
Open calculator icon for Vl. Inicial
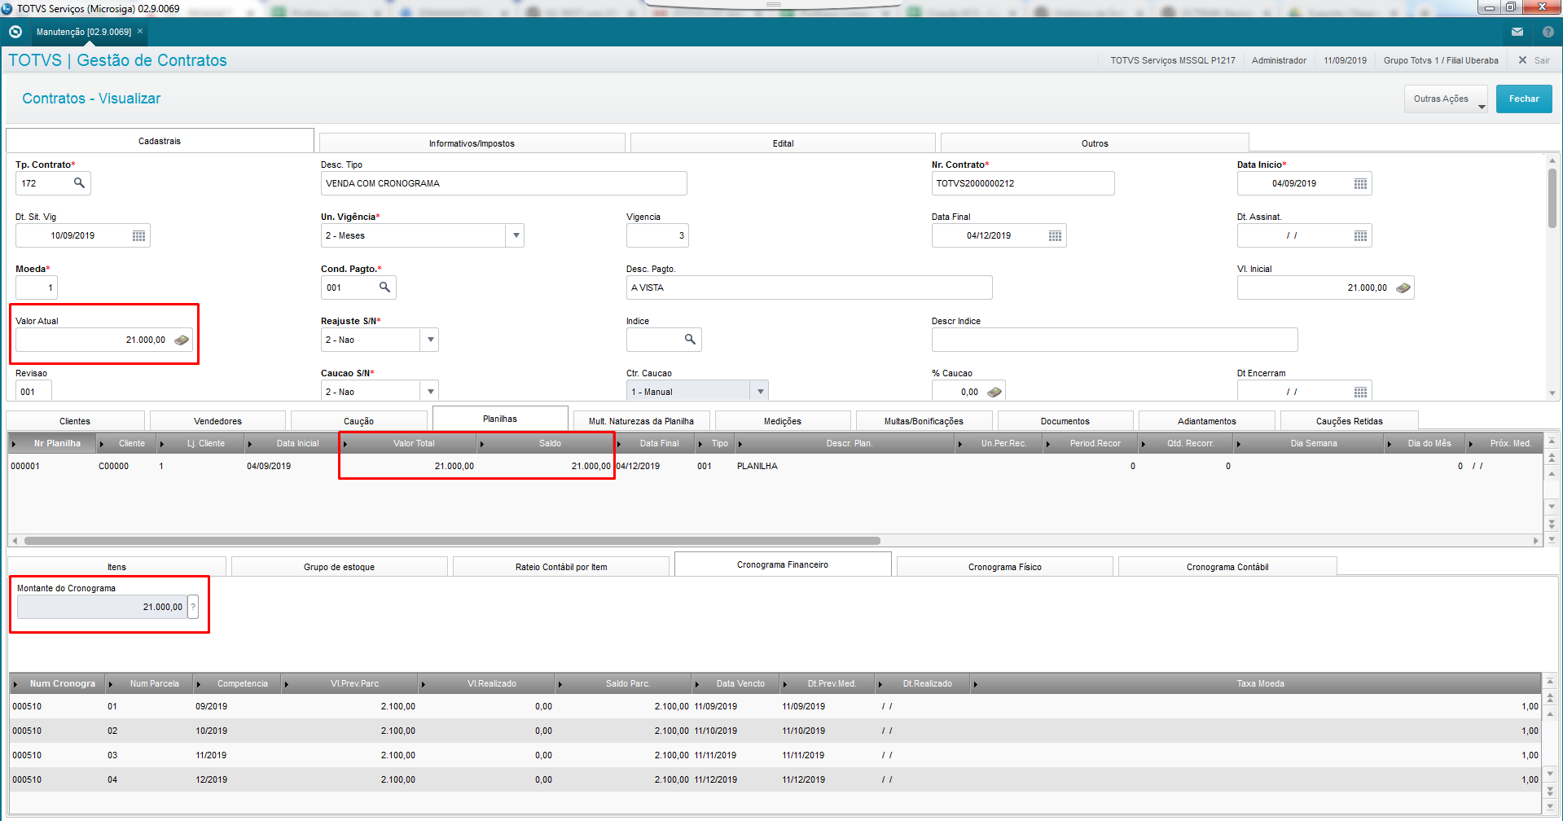pos(1403,288)
